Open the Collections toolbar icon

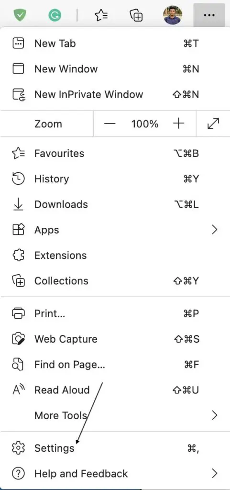136,15
